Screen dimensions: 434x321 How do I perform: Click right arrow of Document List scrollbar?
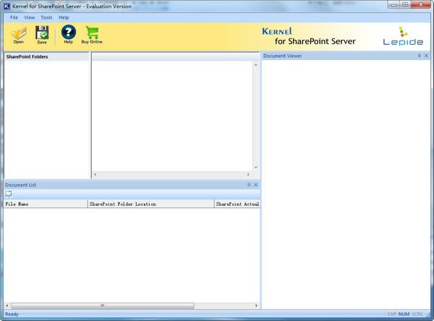coord(256,306)
